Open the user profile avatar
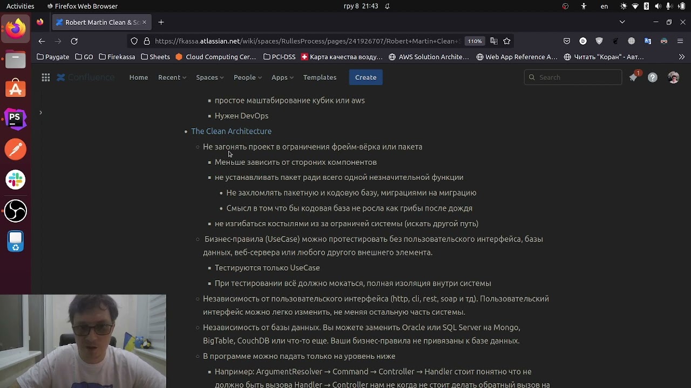Viewport: 691px width, 388px height. 673,78
